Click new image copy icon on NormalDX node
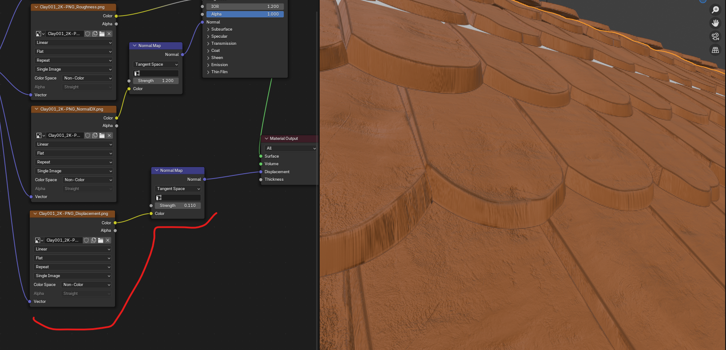The image size is (726, 350). tap(95, 135)
